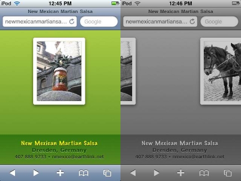This screenshot has width=241, height=181.
Task: Tap the page title above left URL bar
Action: [60, 12]
